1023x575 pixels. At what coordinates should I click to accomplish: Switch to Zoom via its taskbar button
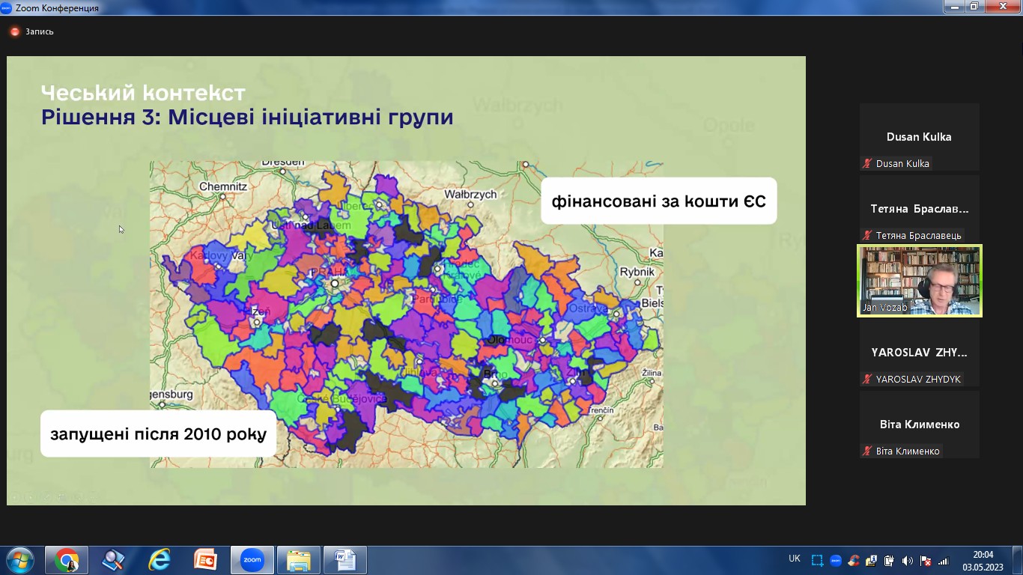(252, 560)
